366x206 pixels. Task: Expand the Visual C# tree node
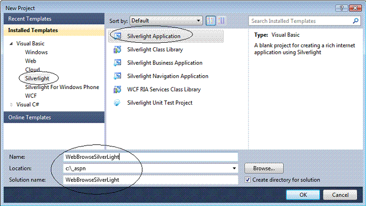tap(11, 105)
